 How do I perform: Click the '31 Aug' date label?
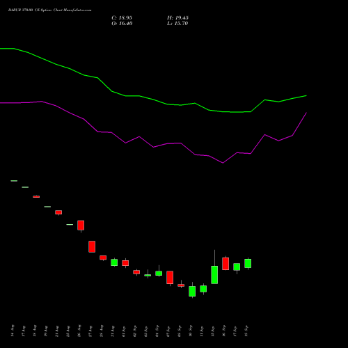tap(113, 331)
